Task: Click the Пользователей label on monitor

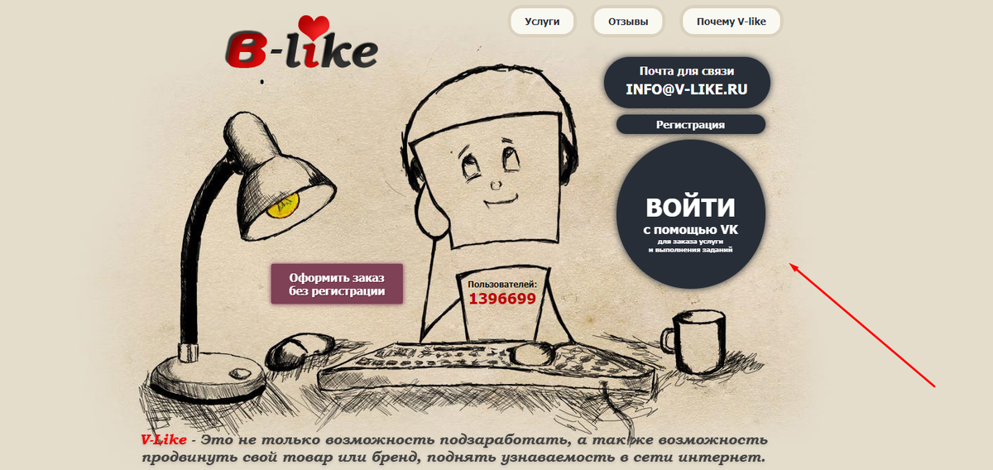Action: click(x=502, y=284)
